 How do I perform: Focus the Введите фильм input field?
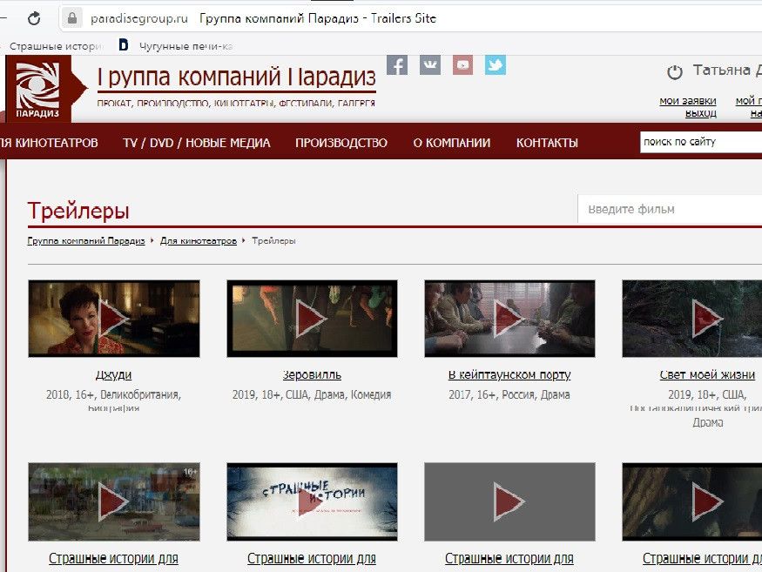click(671, 209)
